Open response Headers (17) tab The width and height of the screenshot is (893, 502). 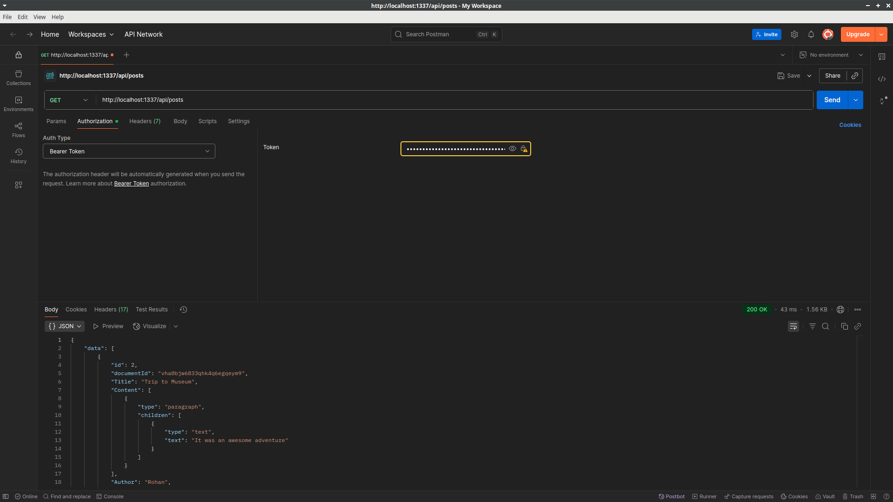(111, 310)
